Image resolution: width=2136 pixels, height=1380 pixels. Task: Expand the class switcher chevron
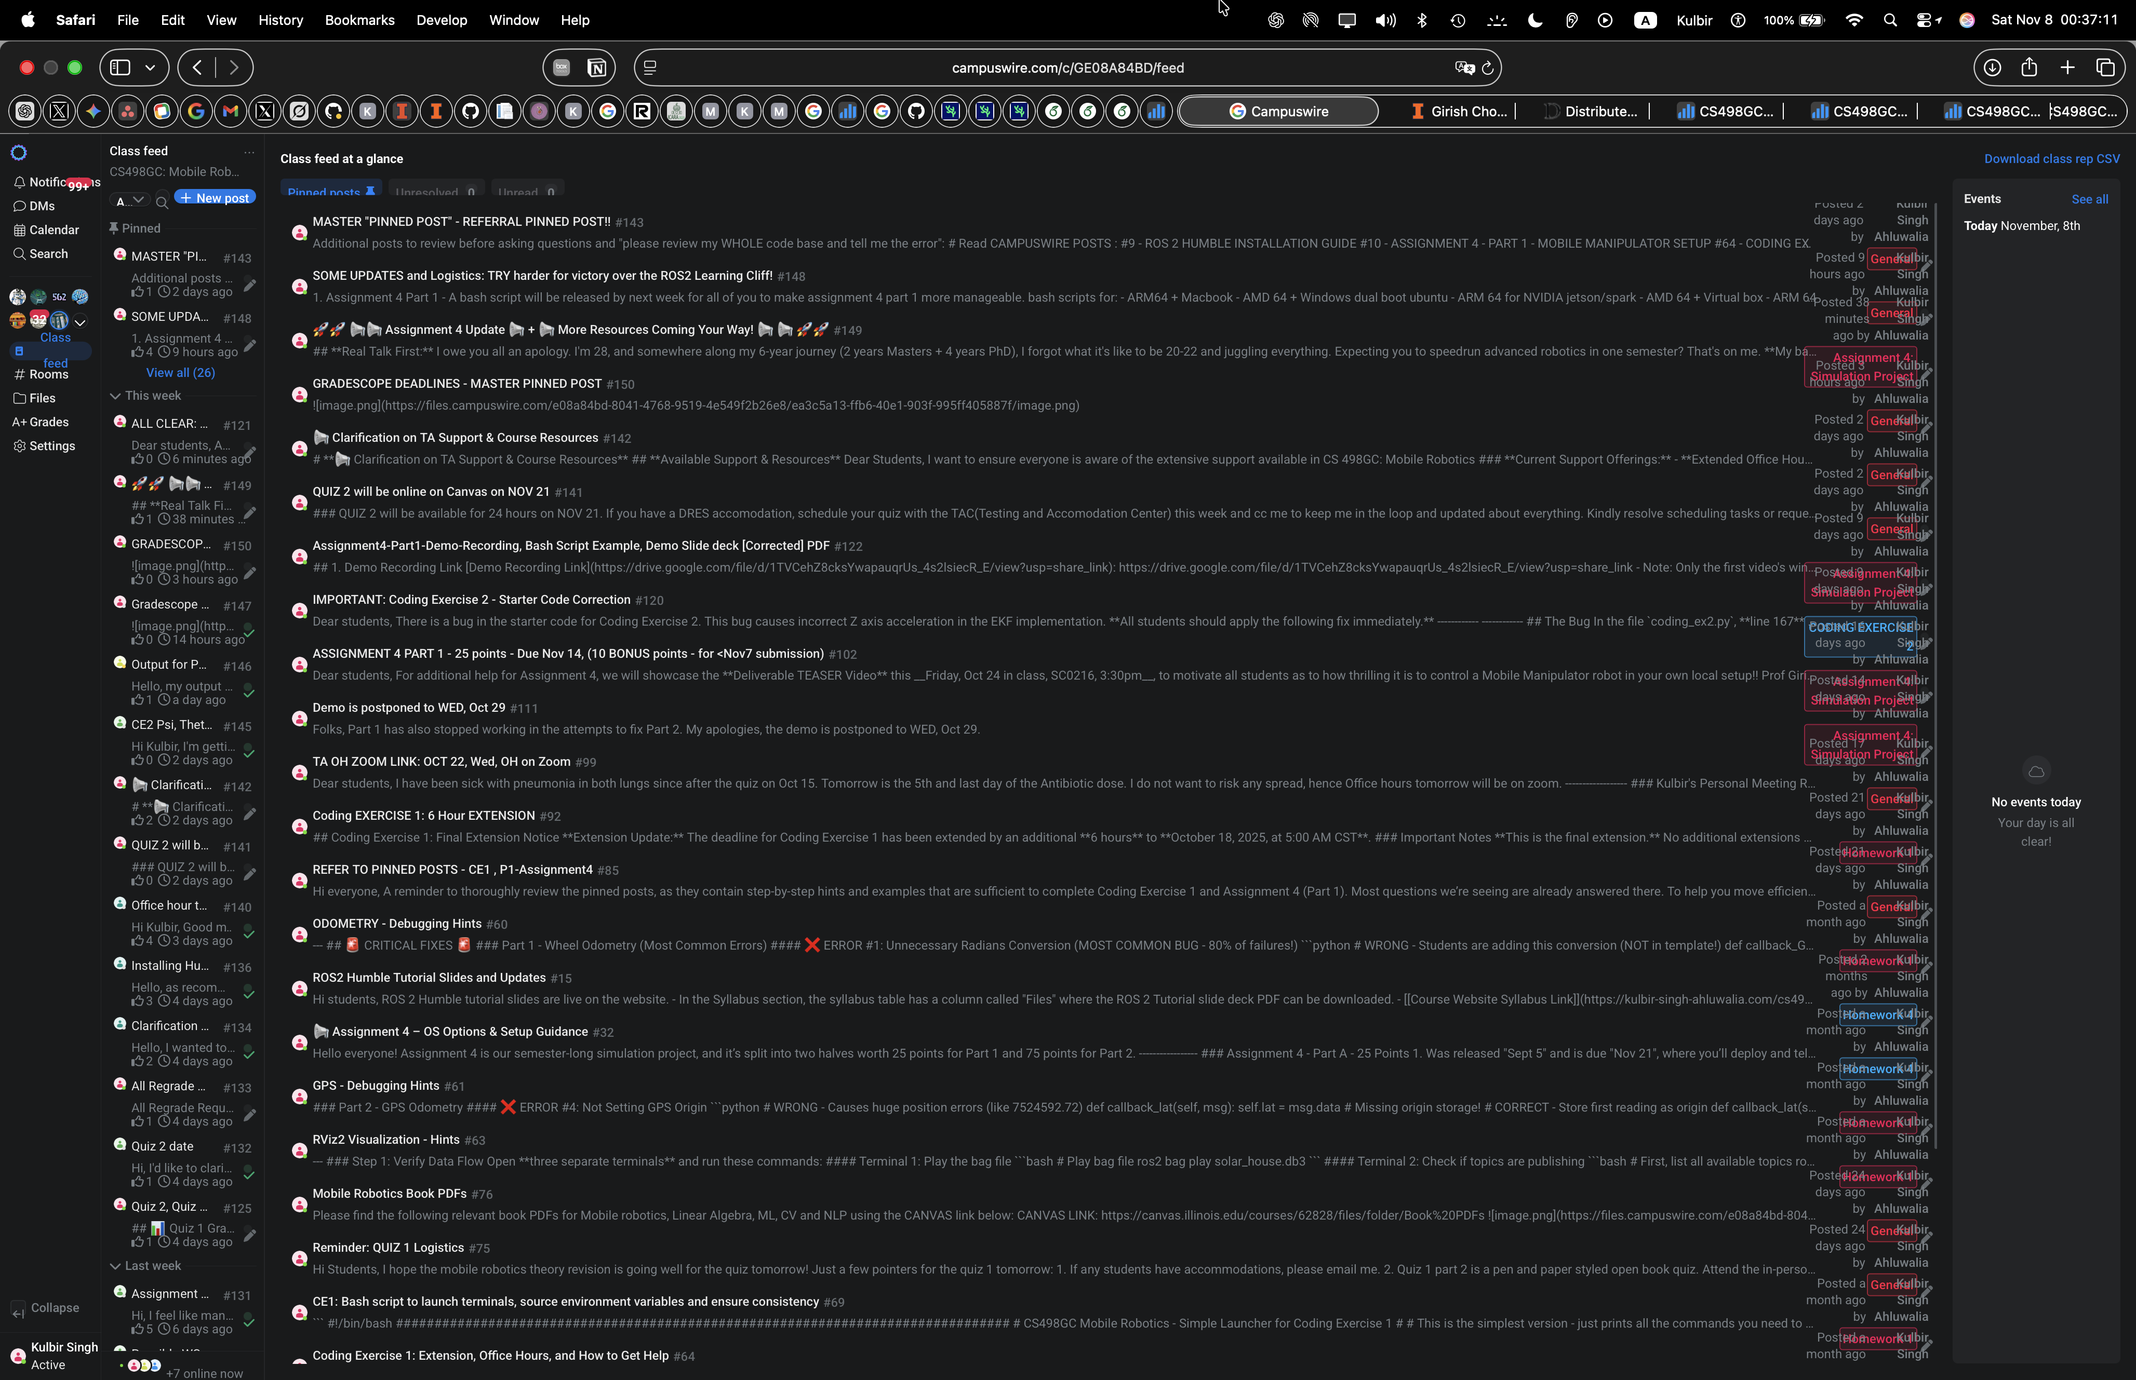pyautogui.click(x=80, y=322)
